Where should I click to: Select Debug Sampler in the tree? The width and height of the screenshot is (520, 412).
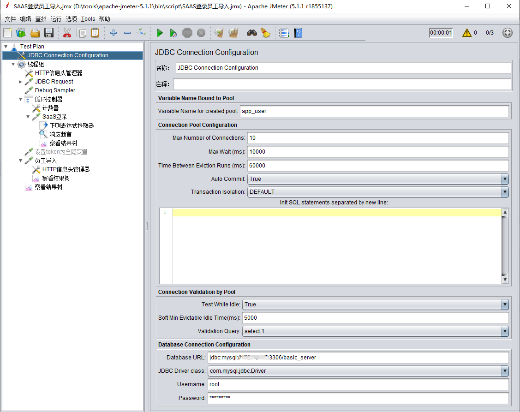pos(55,90)
